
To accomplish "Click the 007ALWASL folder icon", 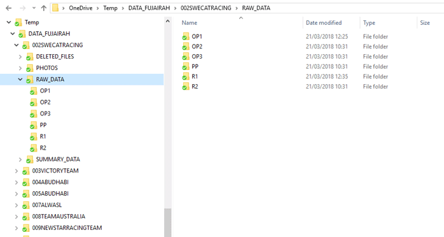I will tap(26, 205).
